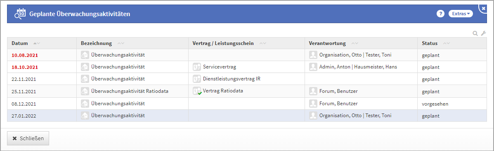Sort by Bezeichnung column arrows
The width and height of the screenshot is (494, 151).
pos(121,43)
